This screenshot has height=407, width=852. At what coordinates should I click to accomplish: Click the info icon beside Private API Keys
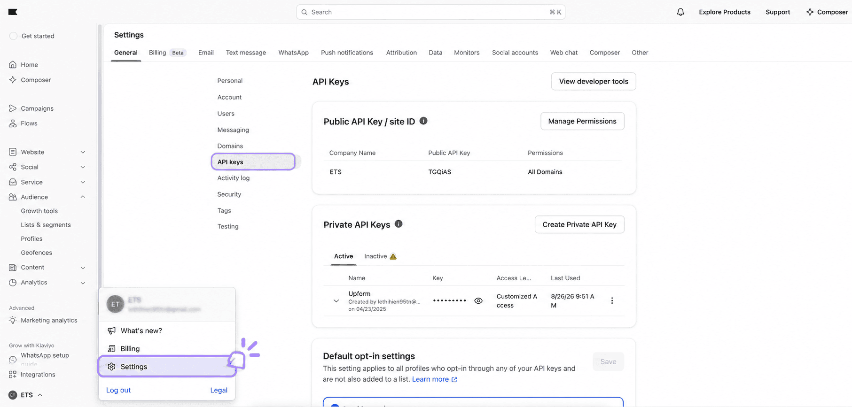pos(399,224)
